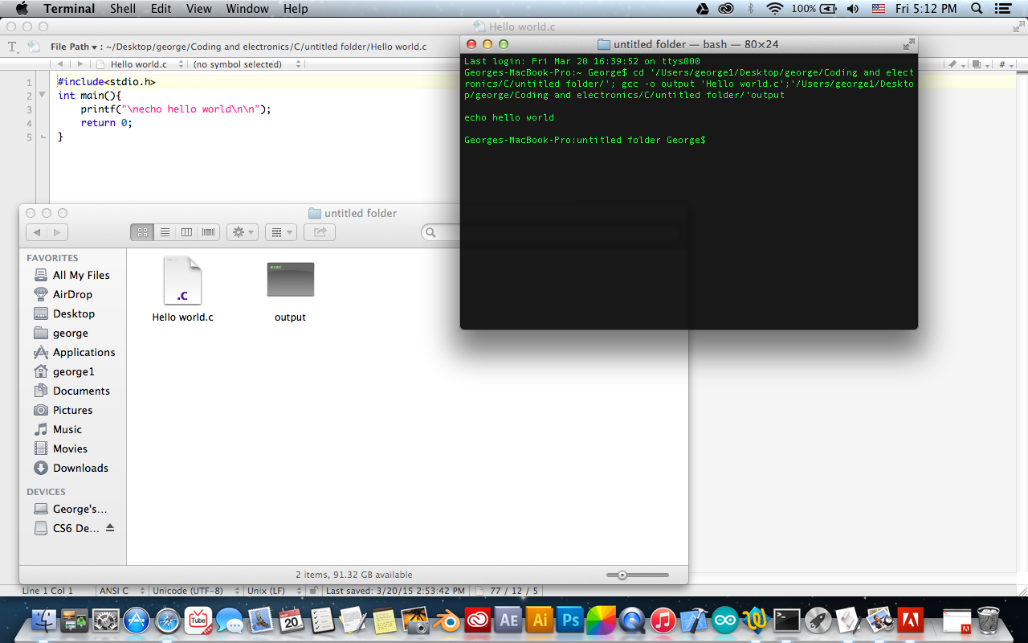The height and width of the screenshot is (643, 1028).
Task: Click the Terminal icon in the Dock
Action: 786,620
